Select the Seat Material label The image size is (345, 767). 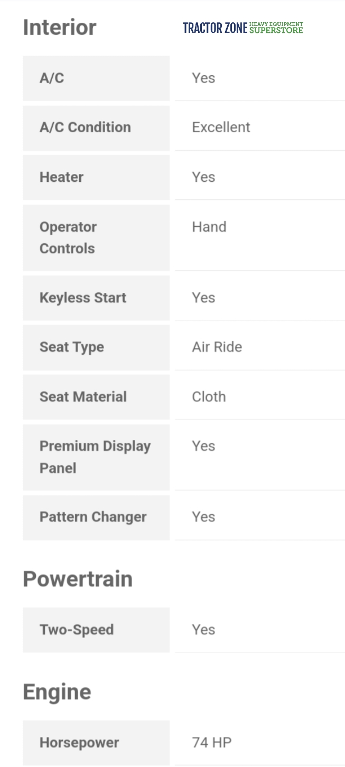[x=83, y=397]
